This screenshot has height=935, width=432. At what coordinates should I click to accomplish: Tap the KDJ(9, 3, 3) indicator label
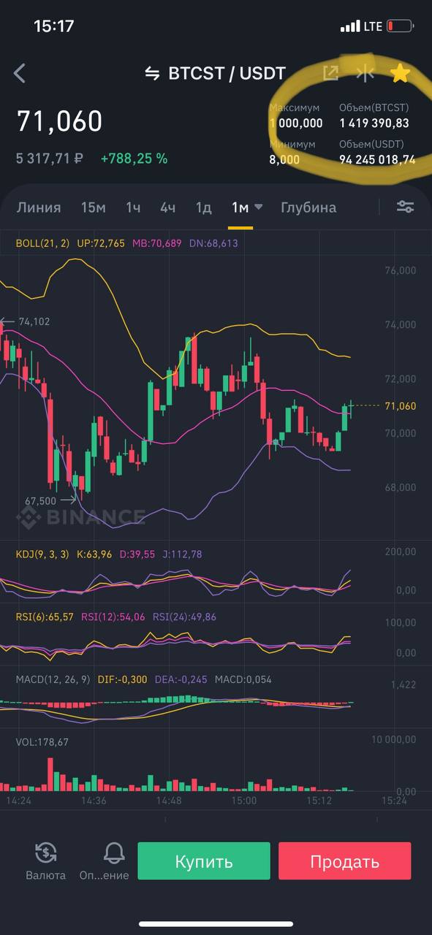pyautogui.click(x=42, y=554)
